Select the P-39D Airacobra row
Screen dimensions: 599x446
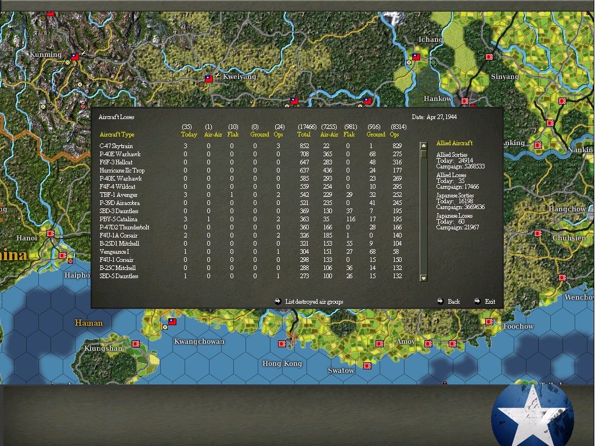[252, 203]
